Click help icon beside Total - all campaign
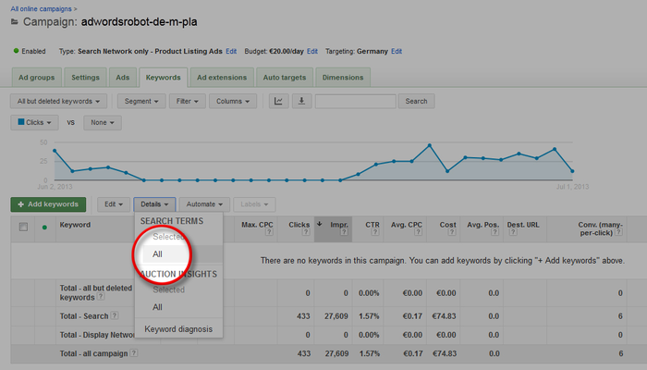Viewport: 647px width, 370px height. pyautogui.click(x=134, y=353)
